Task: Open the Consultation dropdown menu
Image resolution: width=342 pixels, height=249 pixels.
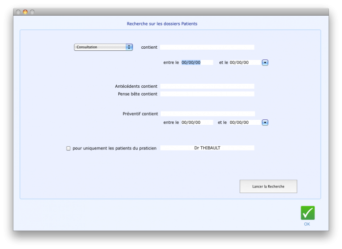Action: (x=103, y=47)
